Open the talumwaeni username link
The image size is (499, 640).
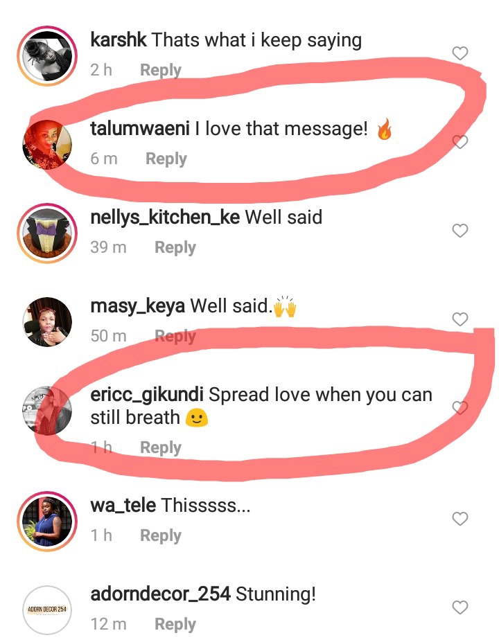140,129
